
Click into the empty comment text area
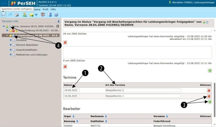137,52
